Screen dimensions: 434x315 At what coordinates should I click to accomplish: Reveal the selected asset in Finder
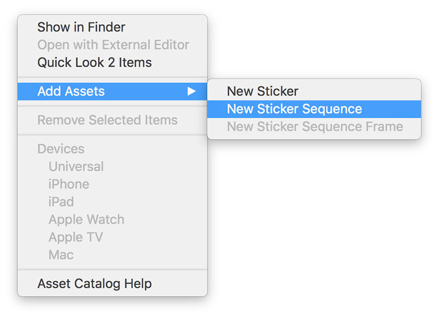(81, 27)
